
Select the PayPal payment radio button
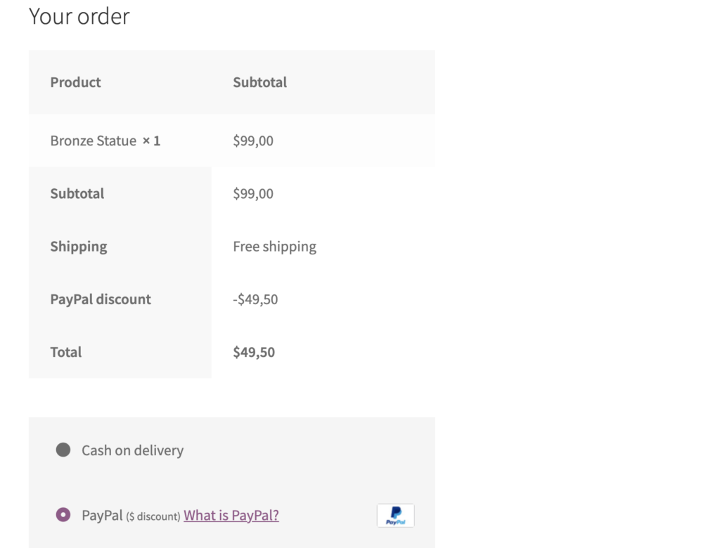(63, 514)
